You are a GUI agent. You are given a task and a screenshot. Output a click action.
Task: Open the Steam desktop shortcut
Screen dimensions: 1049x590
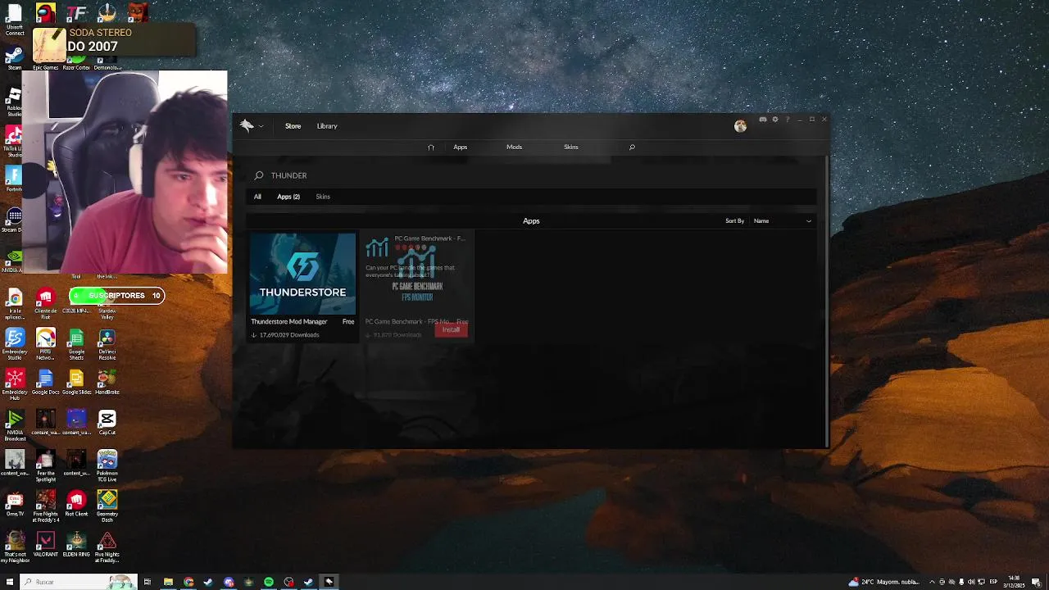coord(15,58)
